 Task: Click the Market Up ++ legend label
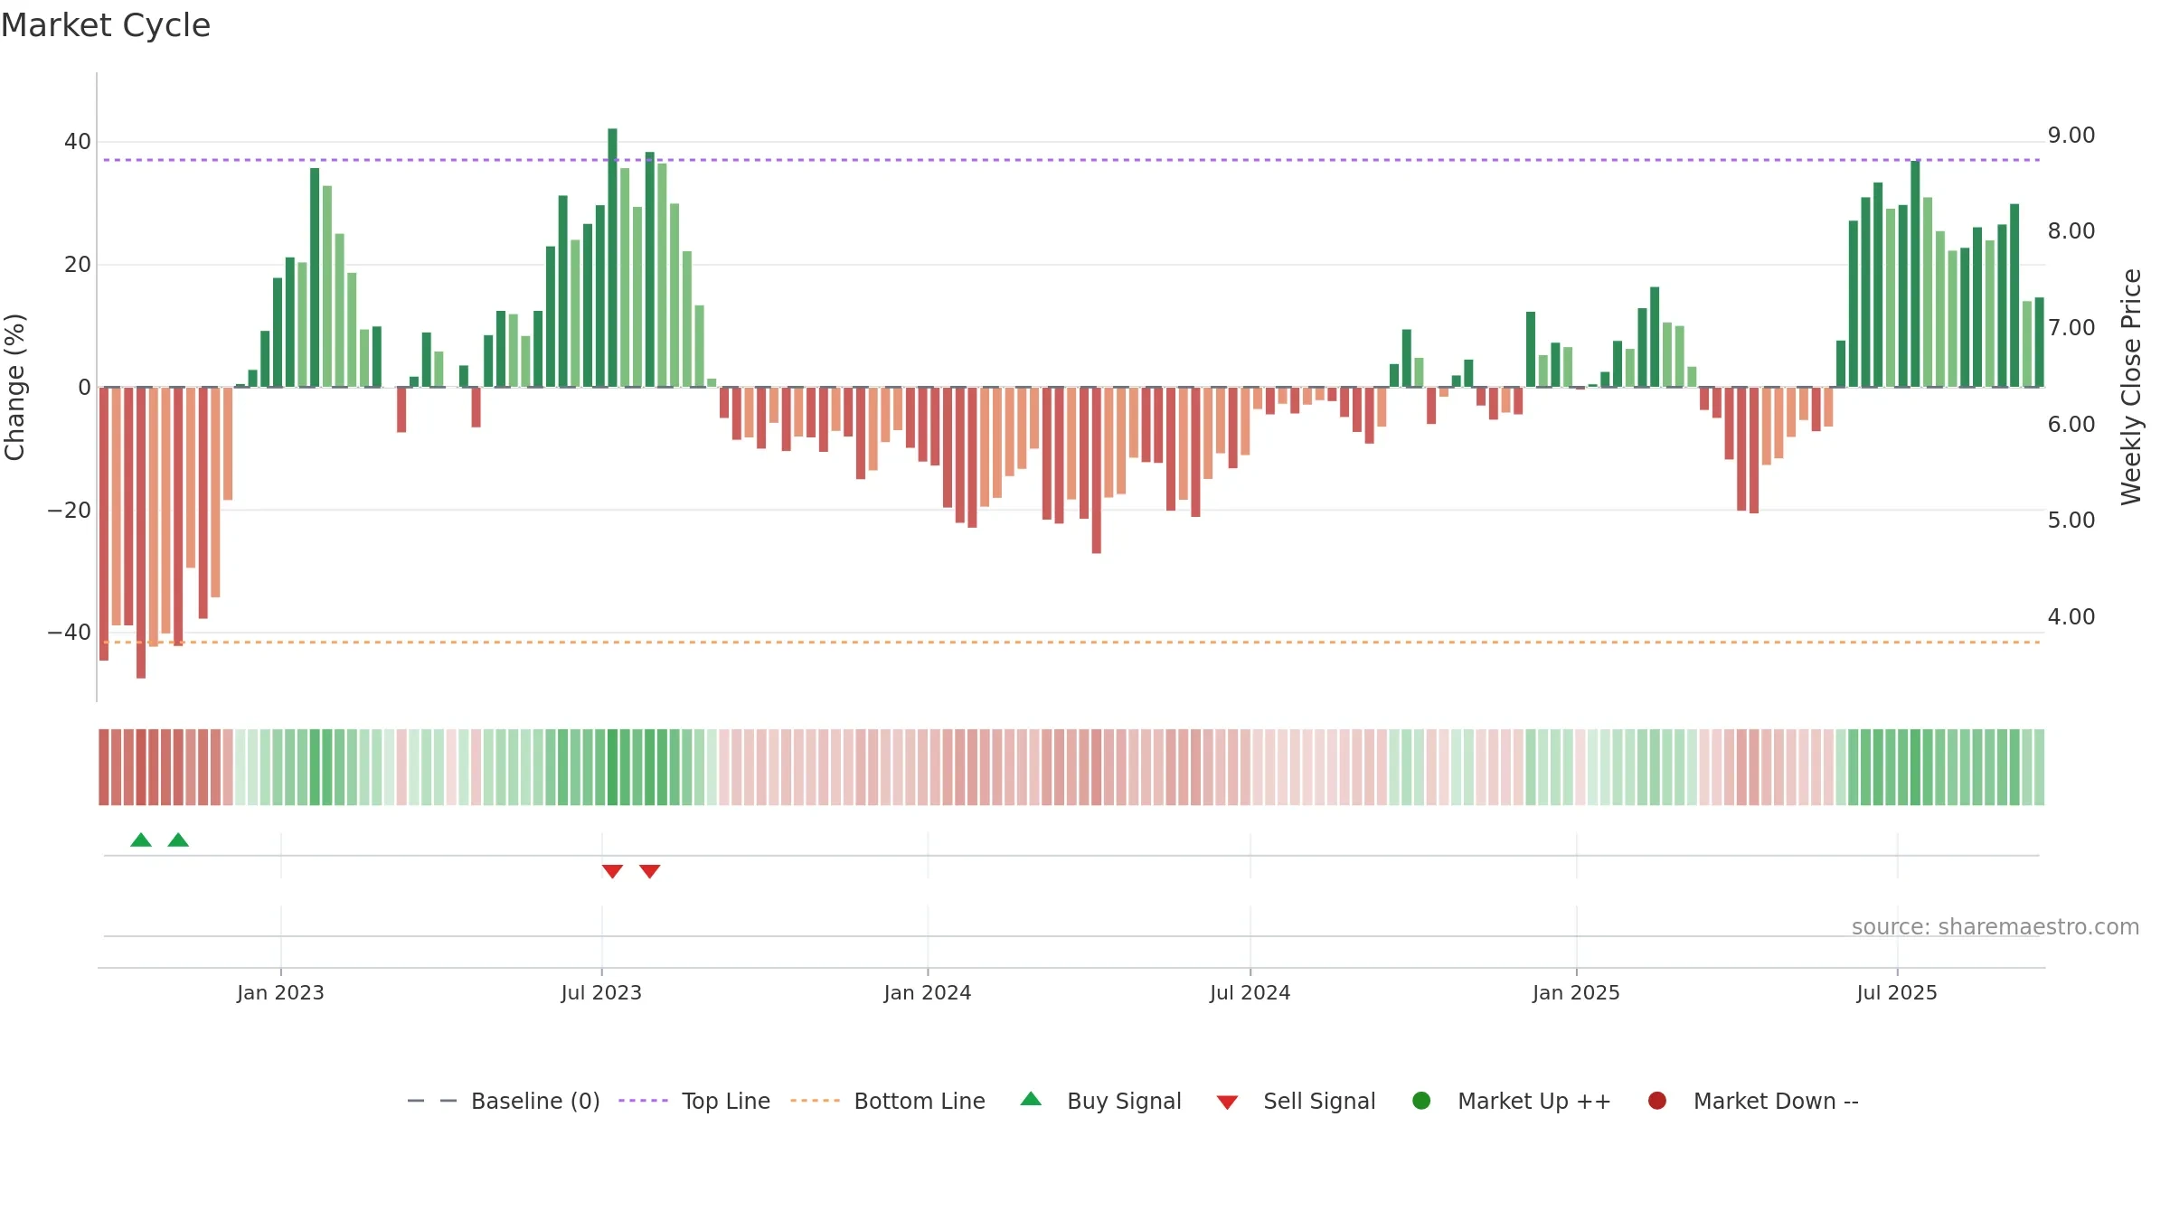pyautogui.click(x=1534, y=1101)
